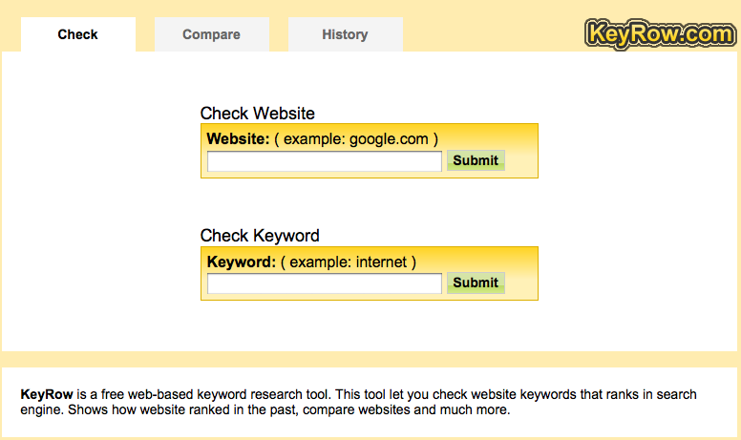The width and height of the screenshot is (741, 440).
Task: Click the "Check Website" heading
Action: [x=258, y=114]
